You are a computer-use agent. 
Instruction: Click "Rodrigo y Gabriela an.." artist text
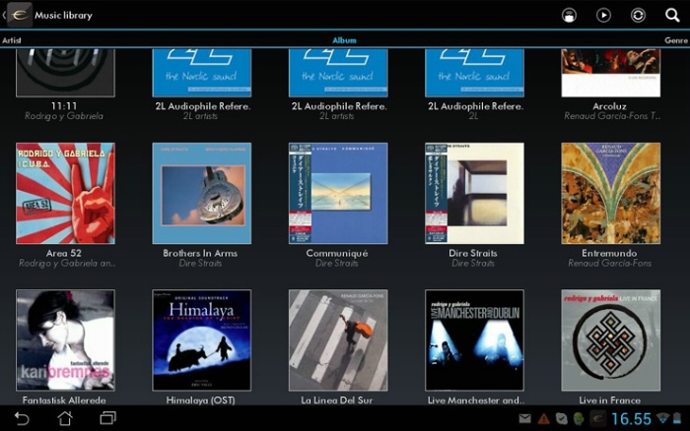click(x=67, y=263)
